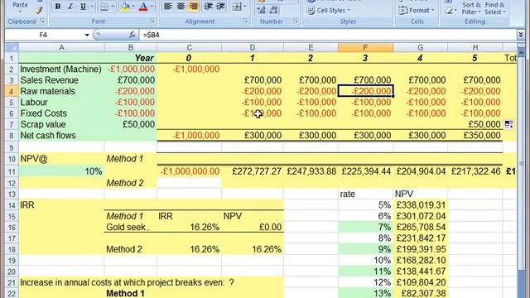Select column C header
The image size is (530, 298).
tap(190, 48)
